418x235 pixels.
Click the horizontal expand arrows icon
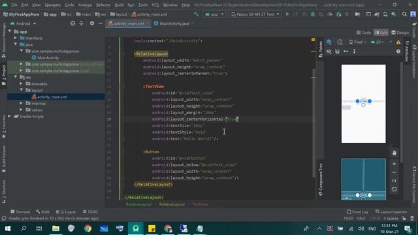click(346, 52)
